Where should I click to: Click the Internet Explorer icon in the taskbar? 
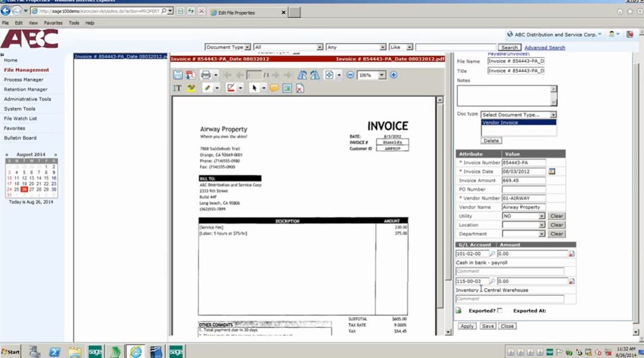point(136,351)
